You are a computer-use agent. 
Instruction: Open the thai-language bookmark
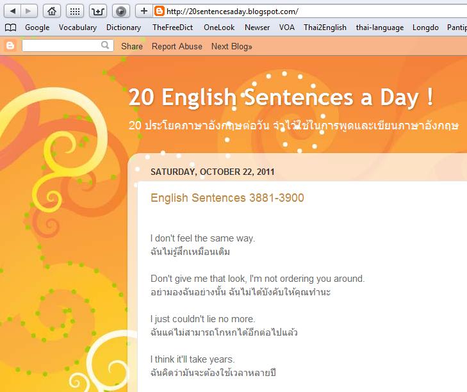point(380,28)
